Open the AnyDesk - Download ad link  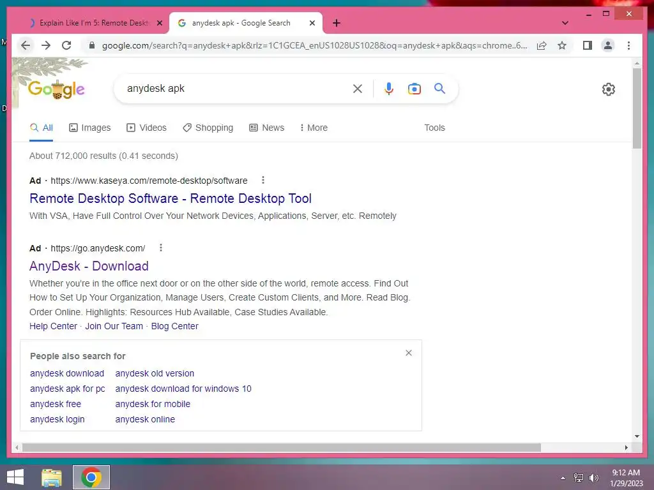(89, 266)
